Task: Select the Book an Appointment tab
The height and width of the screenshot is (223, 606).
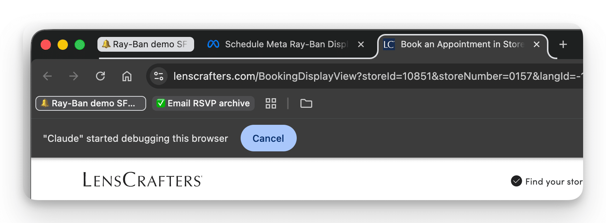Action: click(458, 44)
